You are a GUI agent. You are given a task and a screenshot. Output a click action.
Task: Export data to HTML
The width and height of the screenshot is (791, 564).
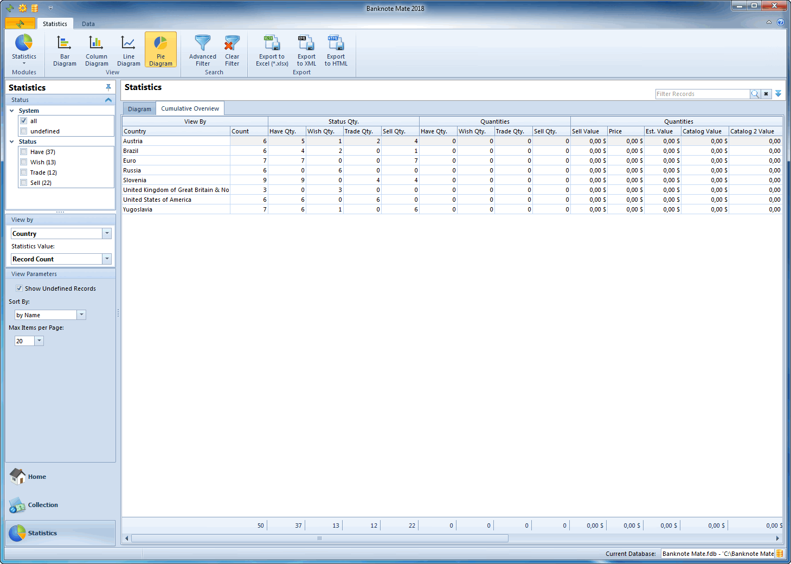click(336, 50)
